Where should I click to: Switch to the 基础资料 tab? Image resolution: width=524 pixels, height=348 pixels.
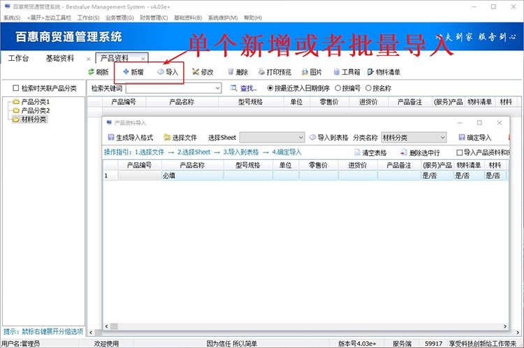pyautogui.click(x=60, y=58)
